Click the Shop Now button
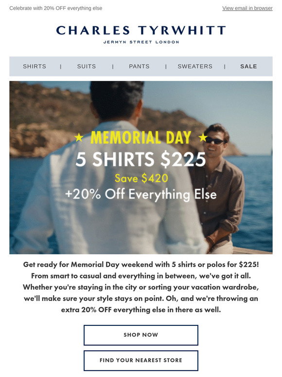 (141, 335)
